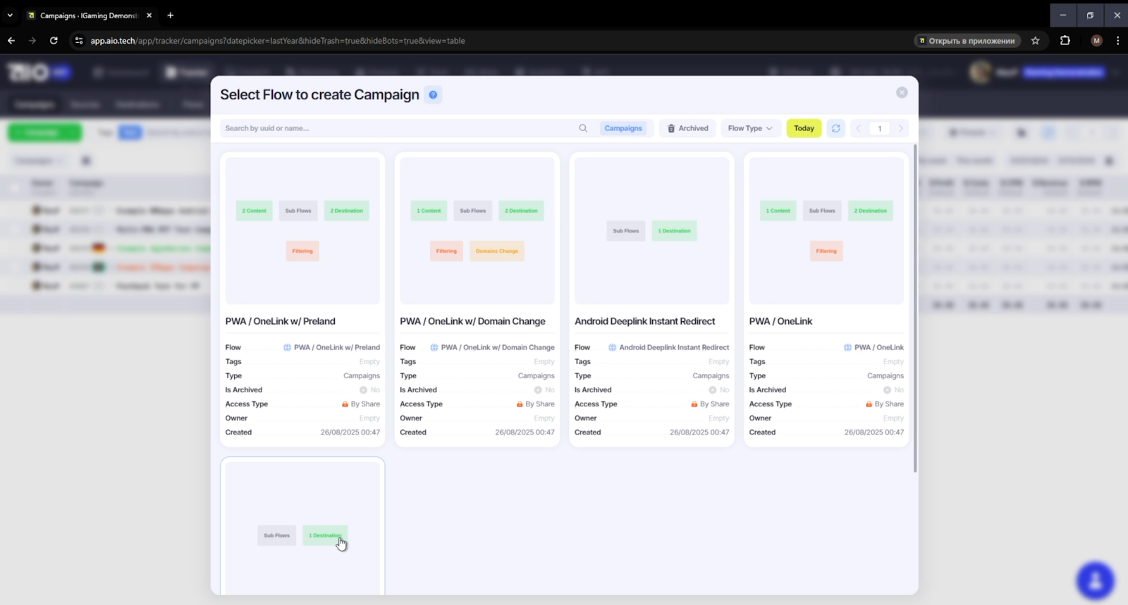
Task: Click the refresh flows icon
Action: 835,128
